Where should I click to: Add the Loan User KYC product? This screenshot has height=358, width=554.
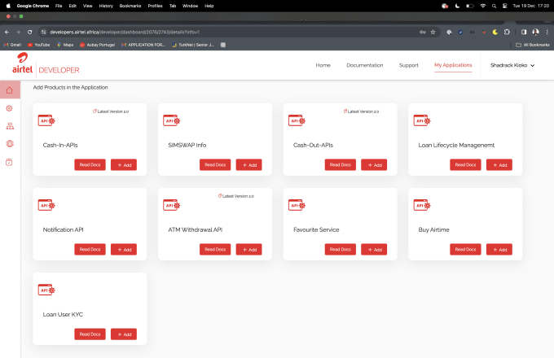[124, 334]
